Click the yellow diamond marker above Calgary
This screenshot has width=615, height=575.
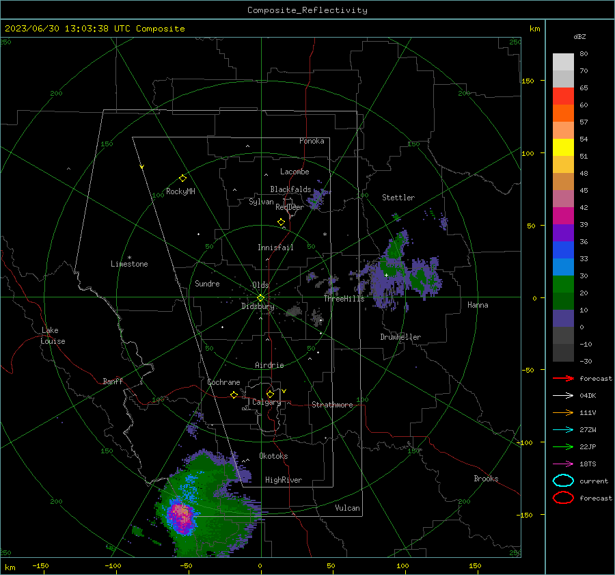[x=270, y=394]
